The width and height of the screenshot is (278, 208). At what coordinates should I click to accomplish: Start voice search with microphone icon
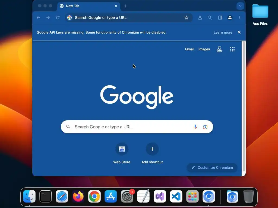point(195,127)
